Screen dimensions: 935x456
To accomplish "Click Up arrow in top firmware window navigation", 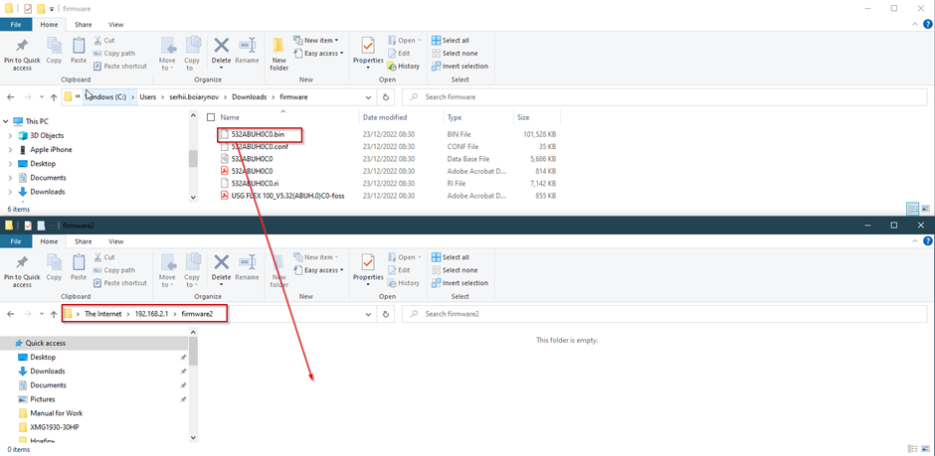I will (x=54, y=97).
